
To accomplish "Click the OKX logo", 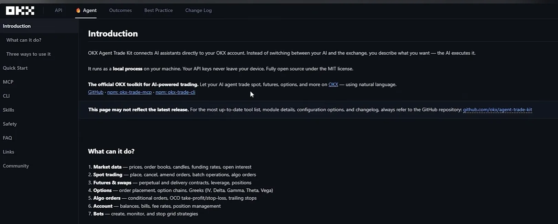I will tap(20, 11).
